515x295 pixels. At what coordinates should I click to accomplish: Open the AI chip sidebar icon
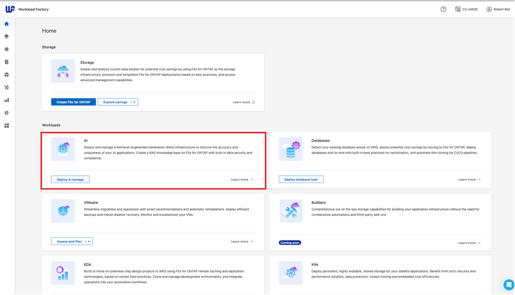7,49
